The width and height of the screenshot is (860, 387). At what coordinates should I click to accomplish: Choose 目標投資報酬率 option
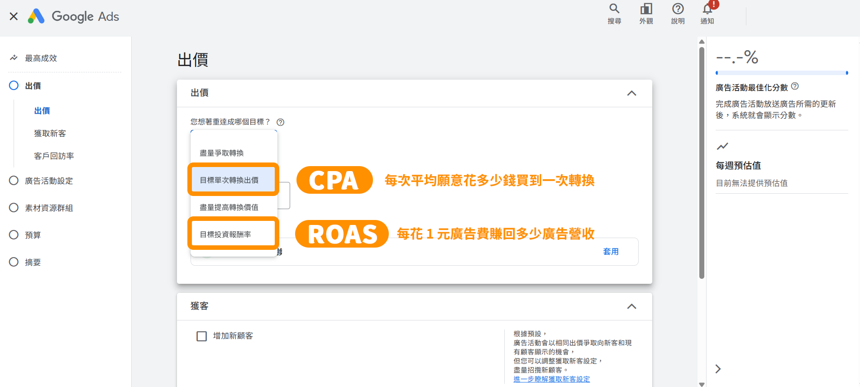233,234
